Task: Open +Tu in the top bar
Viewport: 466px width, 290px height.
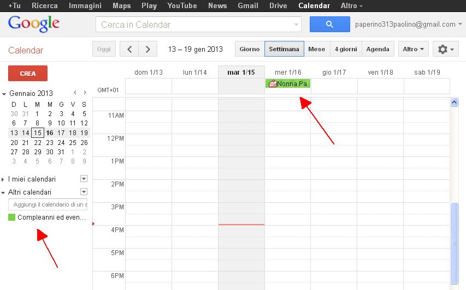Action: coord(14,5)
